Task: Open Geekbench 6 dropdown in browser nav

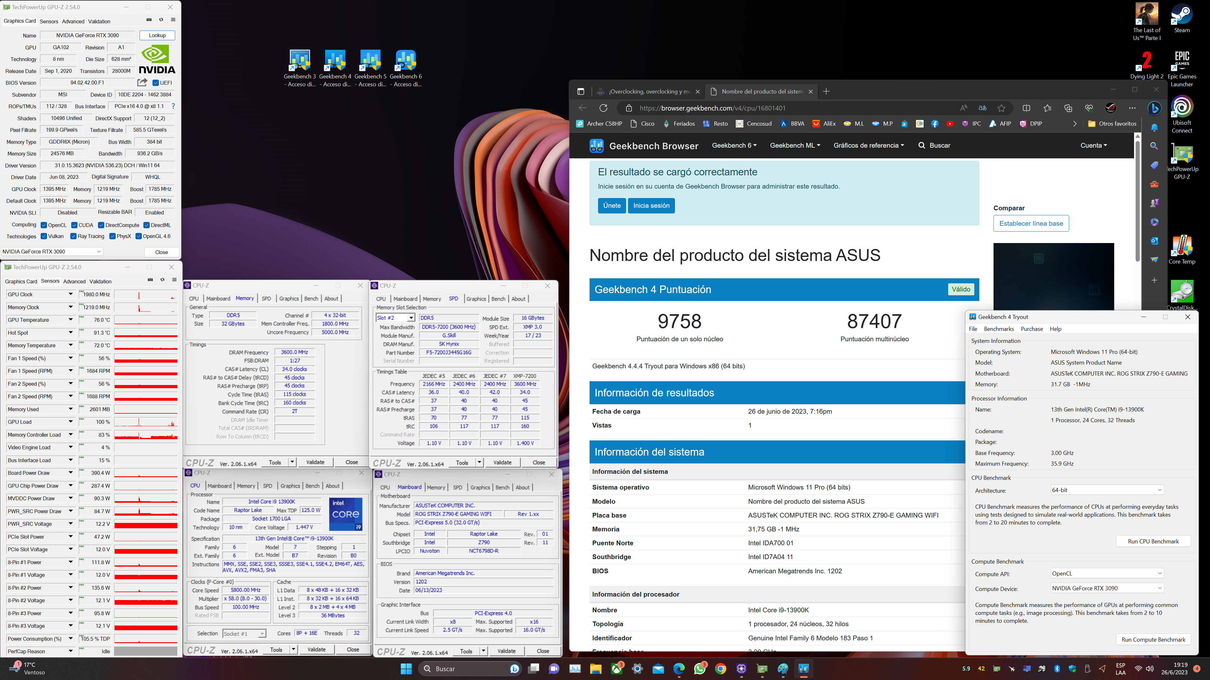Action: [x=734, y=145]
